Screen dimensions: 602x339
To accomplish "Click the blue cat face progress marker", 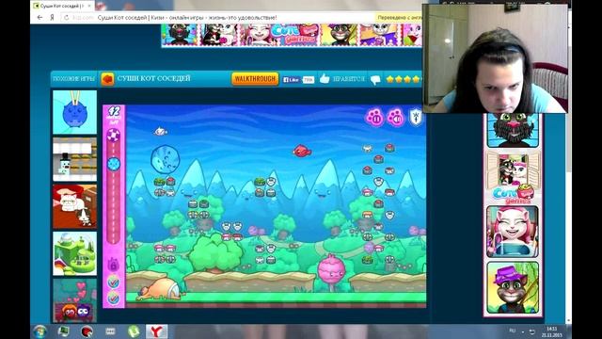I will coord(113,164).
